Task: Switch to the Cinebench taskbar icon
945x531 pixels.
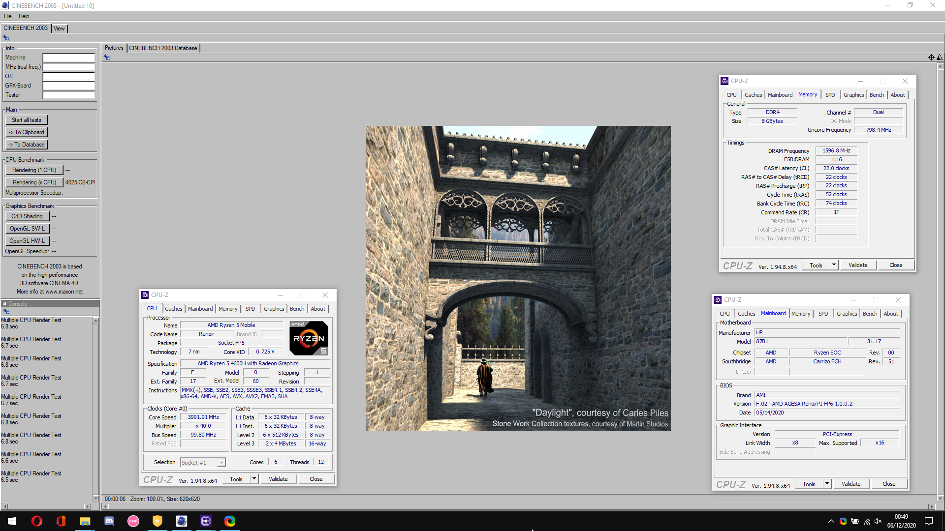Action: click(x=181, y=521)
